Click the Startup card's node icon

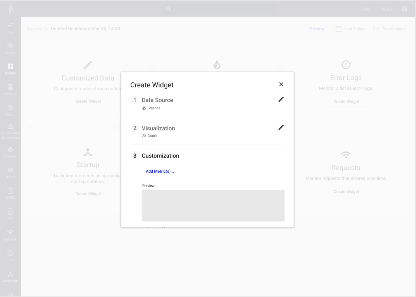pos(88,152)
